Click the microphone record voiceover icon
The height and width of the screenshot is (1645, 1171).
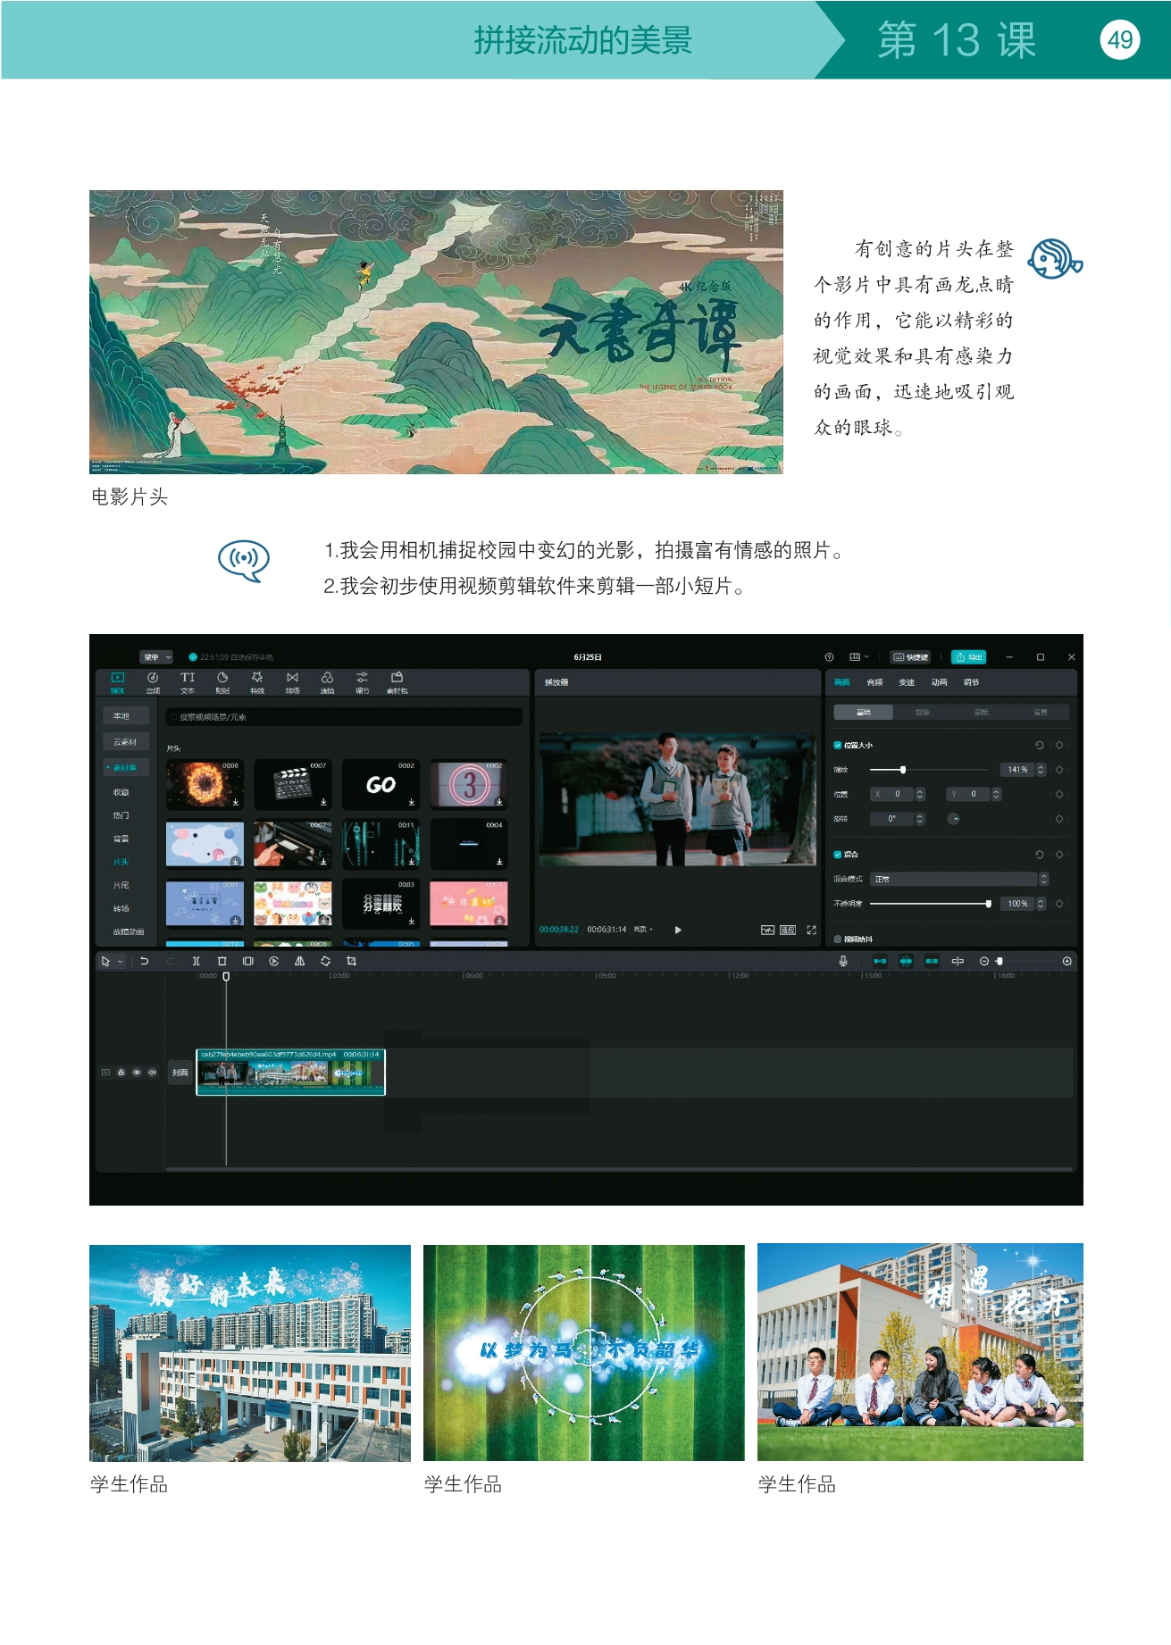pyautogui.click(x=842, y=961)
